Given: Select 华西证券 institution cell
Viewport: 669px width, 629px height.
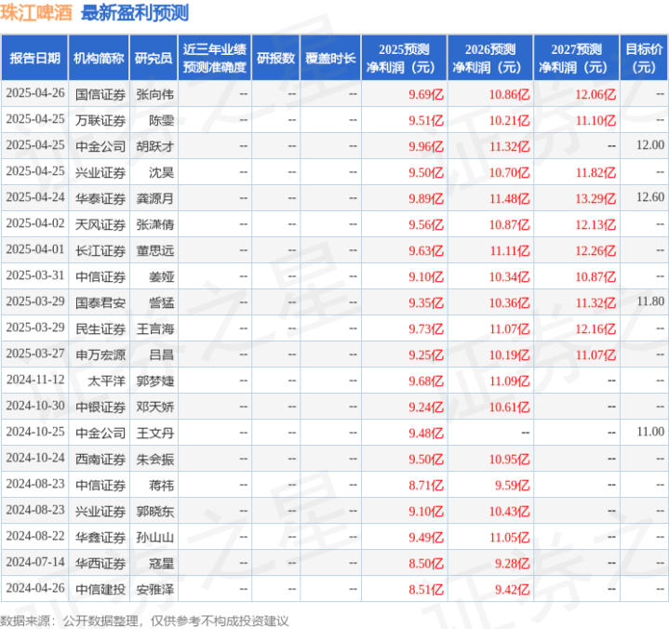Looking at the screenshot, I should (100, 563).
